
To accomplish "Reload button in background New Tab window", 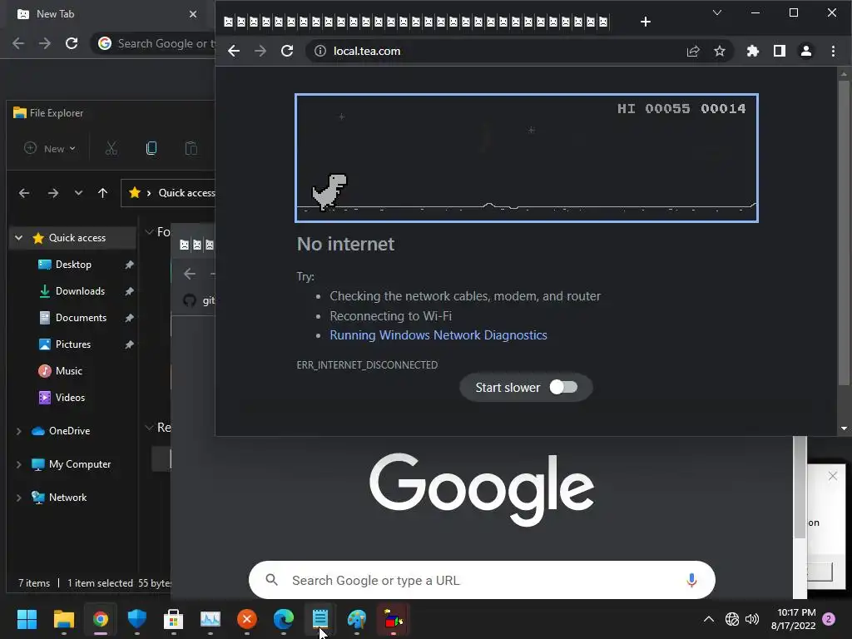I will pos(72,43).
